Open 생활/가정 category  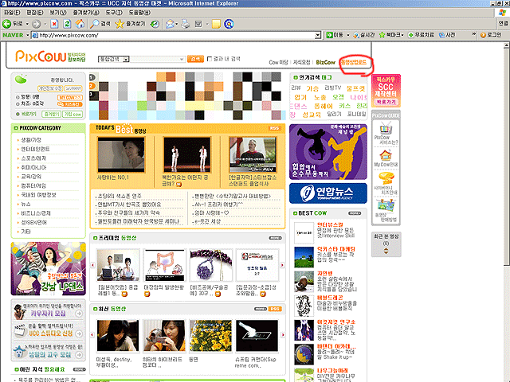(x=31, y=140)
